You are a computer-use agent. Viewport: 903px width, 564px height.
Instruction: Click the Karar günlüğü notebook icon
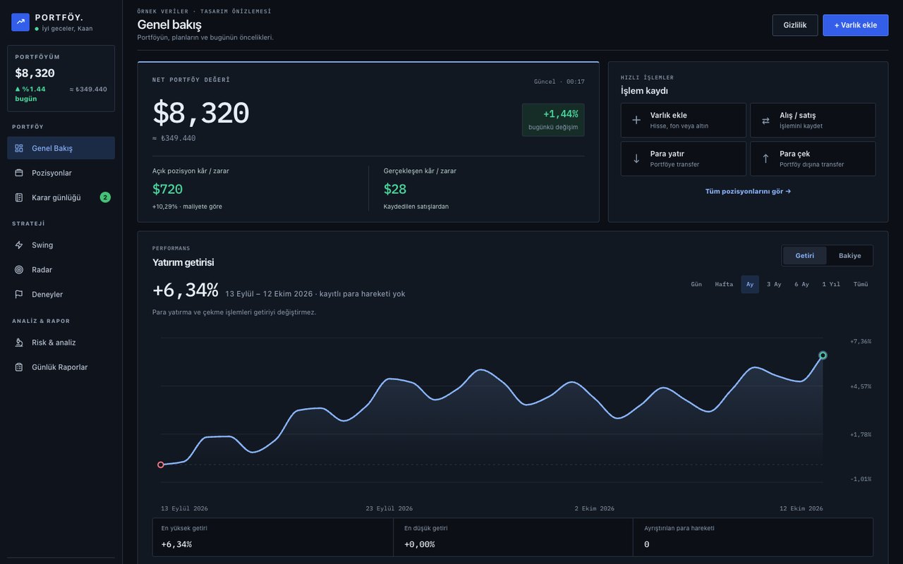(19, 197)
